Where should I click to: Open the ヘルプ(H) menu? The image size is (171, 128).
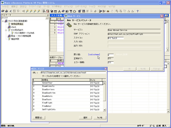pyautogui.click(x=112, y=6)
